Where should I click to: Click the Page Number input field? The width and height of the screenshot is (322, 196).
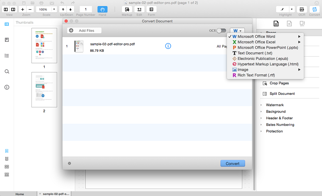[86, 9]
